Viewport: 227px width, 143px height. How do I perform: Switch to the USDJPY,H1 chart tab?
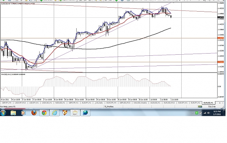coord(34,103)
